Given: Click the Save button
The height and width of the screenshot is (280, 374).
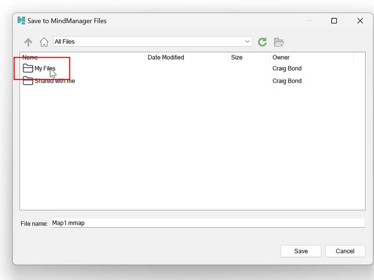Looking at the screenshot, I should [x=301, y=251].
